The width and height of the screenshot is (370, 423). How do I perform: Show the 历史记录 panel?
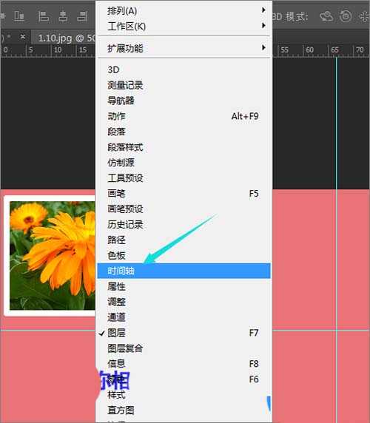click(184, 224)
